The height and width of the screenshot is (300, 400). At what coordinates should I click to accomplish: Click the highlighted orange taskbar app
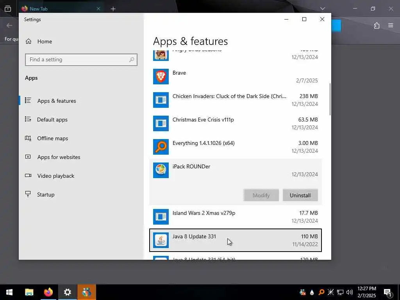86,292
